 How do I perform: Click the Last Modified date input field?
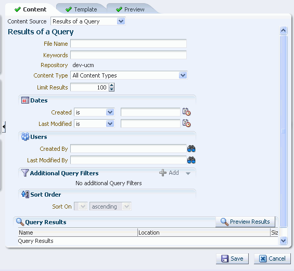(150, 123)
